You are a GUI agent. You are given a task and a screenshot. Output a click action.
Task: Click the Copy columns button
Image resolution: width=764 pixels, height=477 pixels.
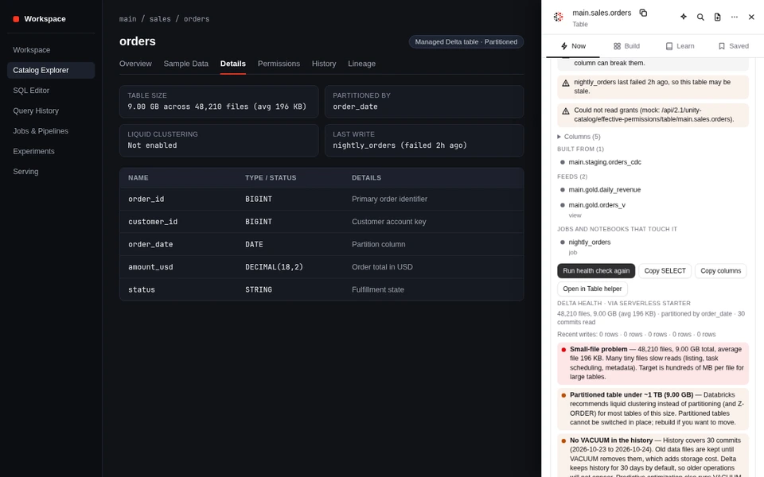tap(720, 270)
